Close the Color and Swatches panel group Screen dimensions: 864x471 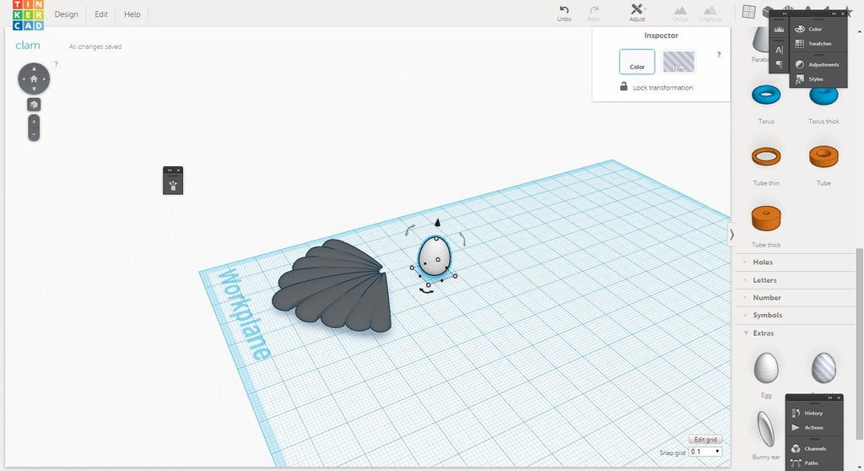[x=843, y=14]
